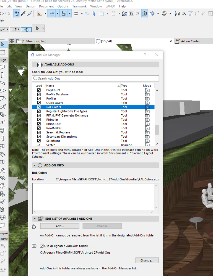Collapse the EDIT LIST OF AVAILABLE ADD-ONS section
The image size is (213, 276).
click(35, 219)
